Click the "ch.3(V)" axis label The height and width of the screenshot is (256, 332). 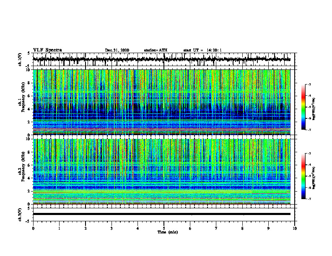click(20, 215)
